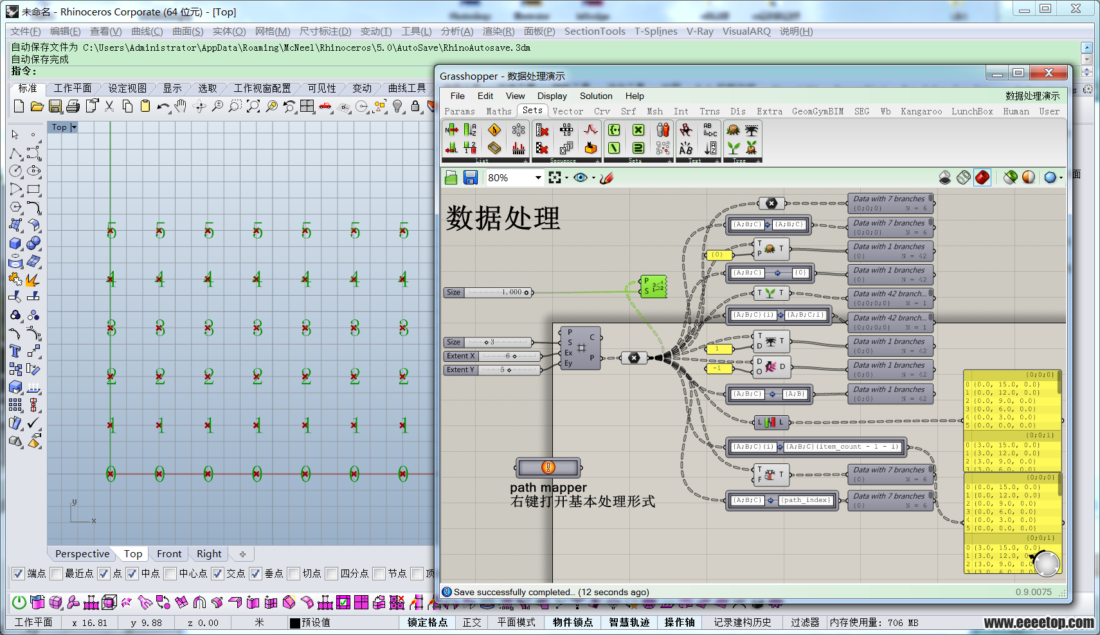Expand the eye preview options arrow

(593, 178)
